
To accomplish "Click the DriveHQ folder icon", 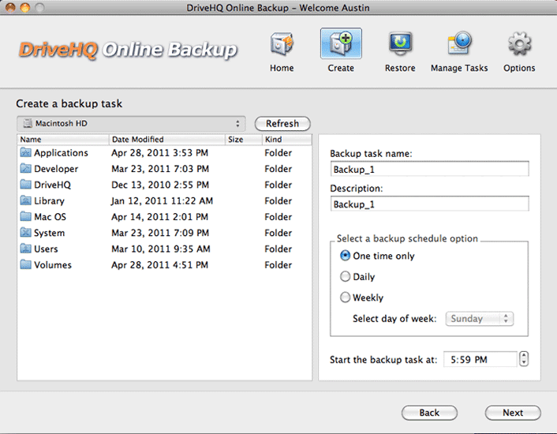I will click(x=26, y=185).
